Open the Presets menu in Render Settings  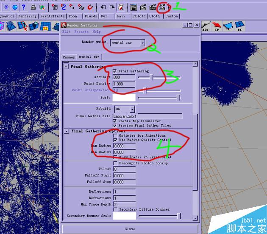(x=81, y=31)
